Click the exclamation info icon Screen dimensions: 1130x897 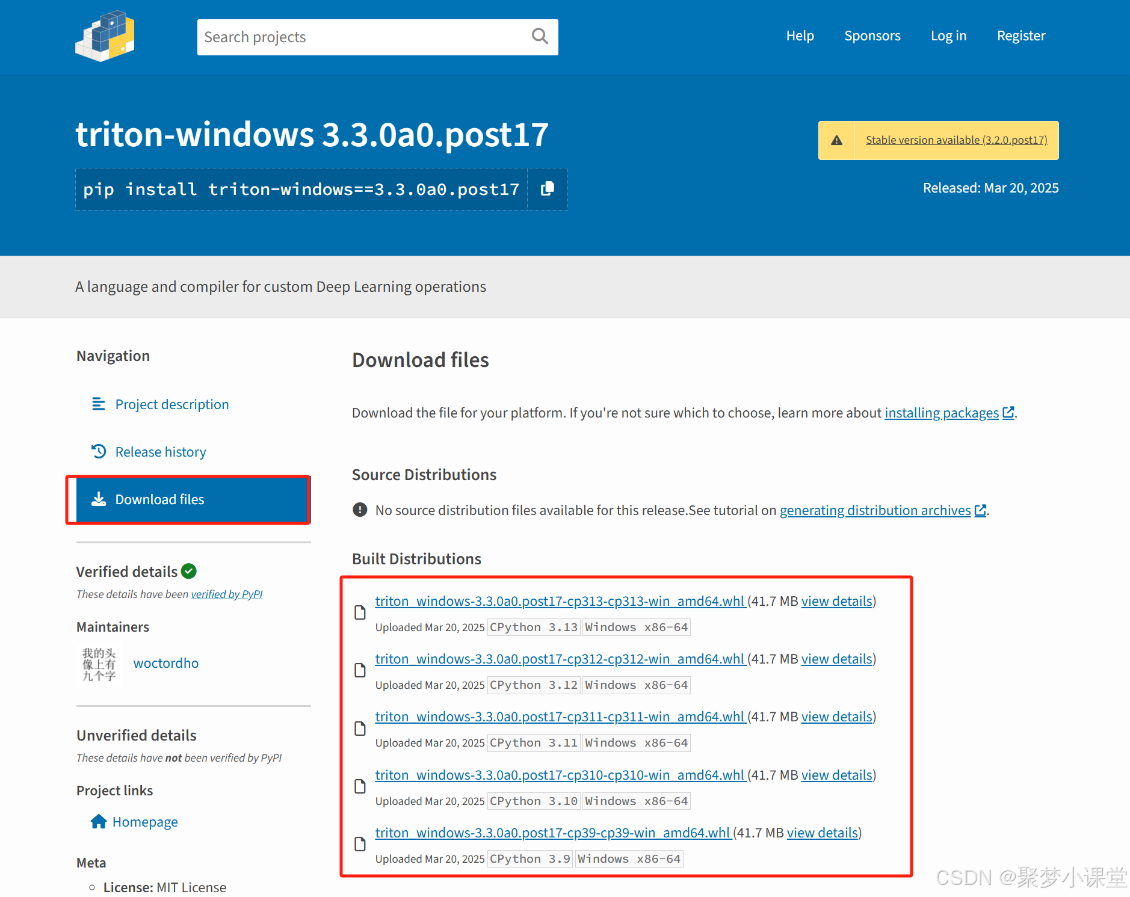click(360, 510)
